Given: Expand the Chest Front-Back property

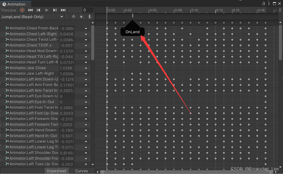Looking at the screenshot, I should click(7, 28).
